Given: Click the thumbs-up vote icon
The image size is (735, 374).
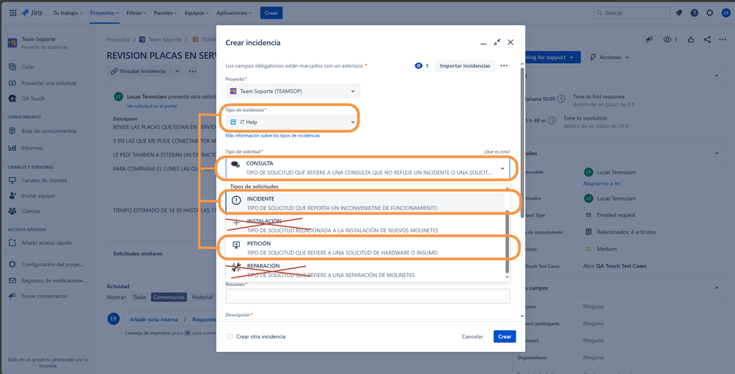Looking at the screenshot, I should click(691, 40).
